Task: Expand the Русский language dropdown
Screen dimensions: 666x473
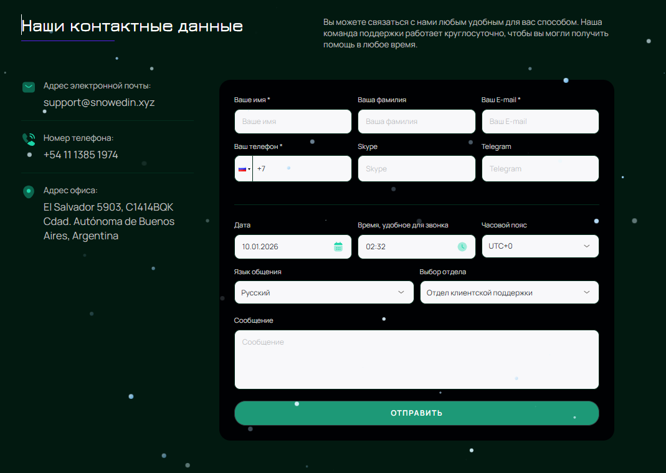Action: [324, 292]
